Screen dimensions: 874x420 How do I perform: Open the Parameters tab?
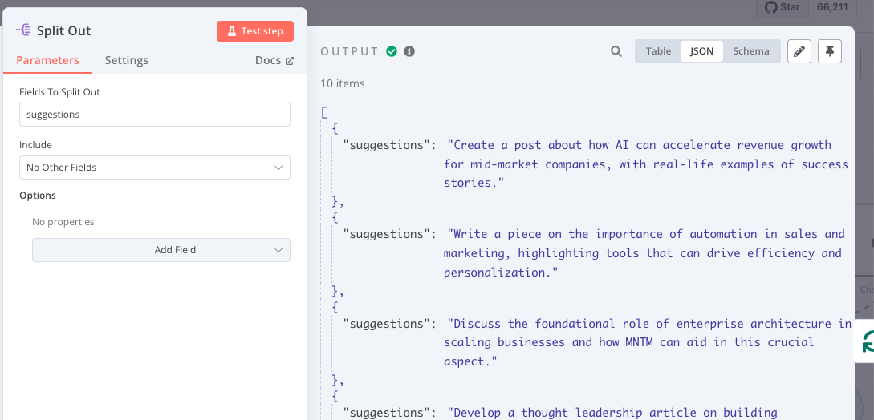click(x=47, y=60)
